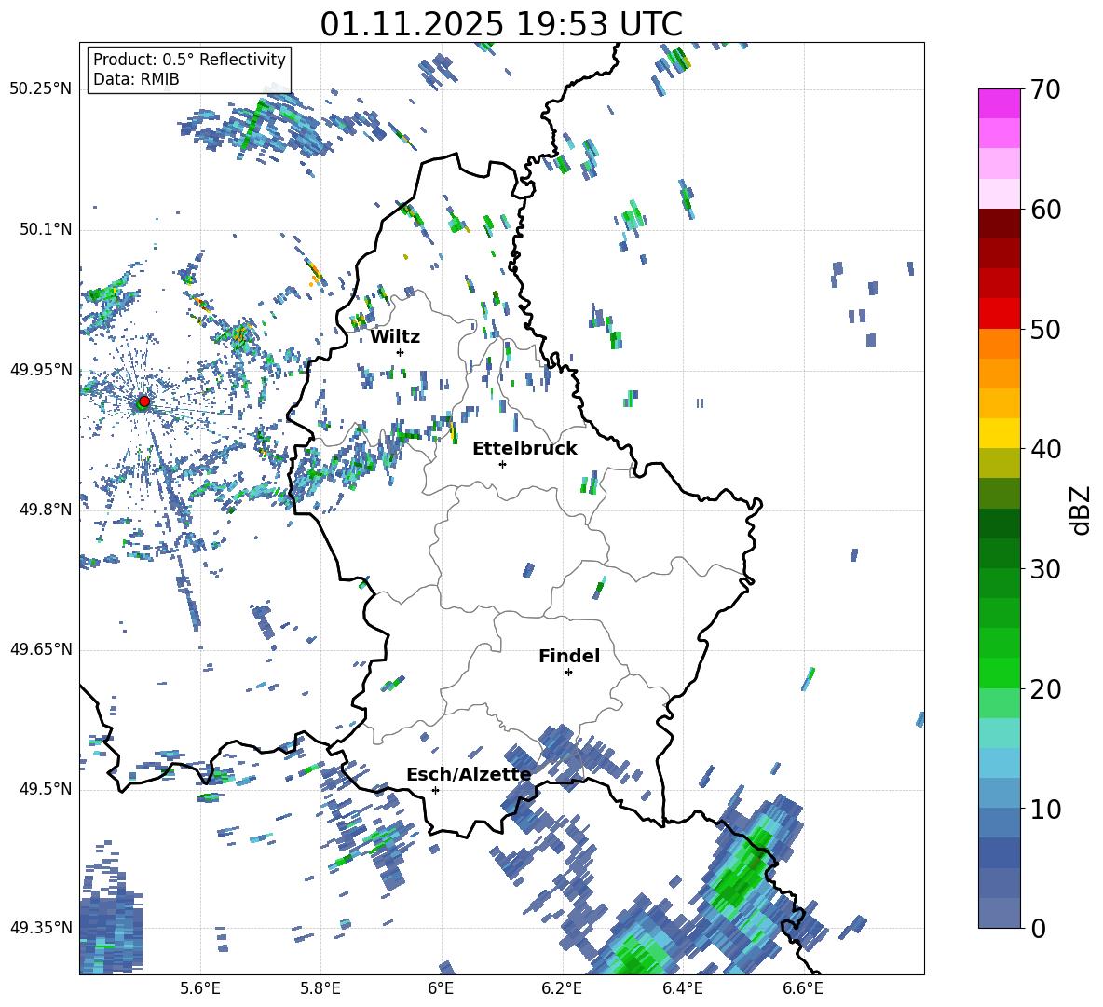The width and height of the screenshot is (1103, 1007).
Task: Select the Ettelbruck city label
Action: (524, 449)
